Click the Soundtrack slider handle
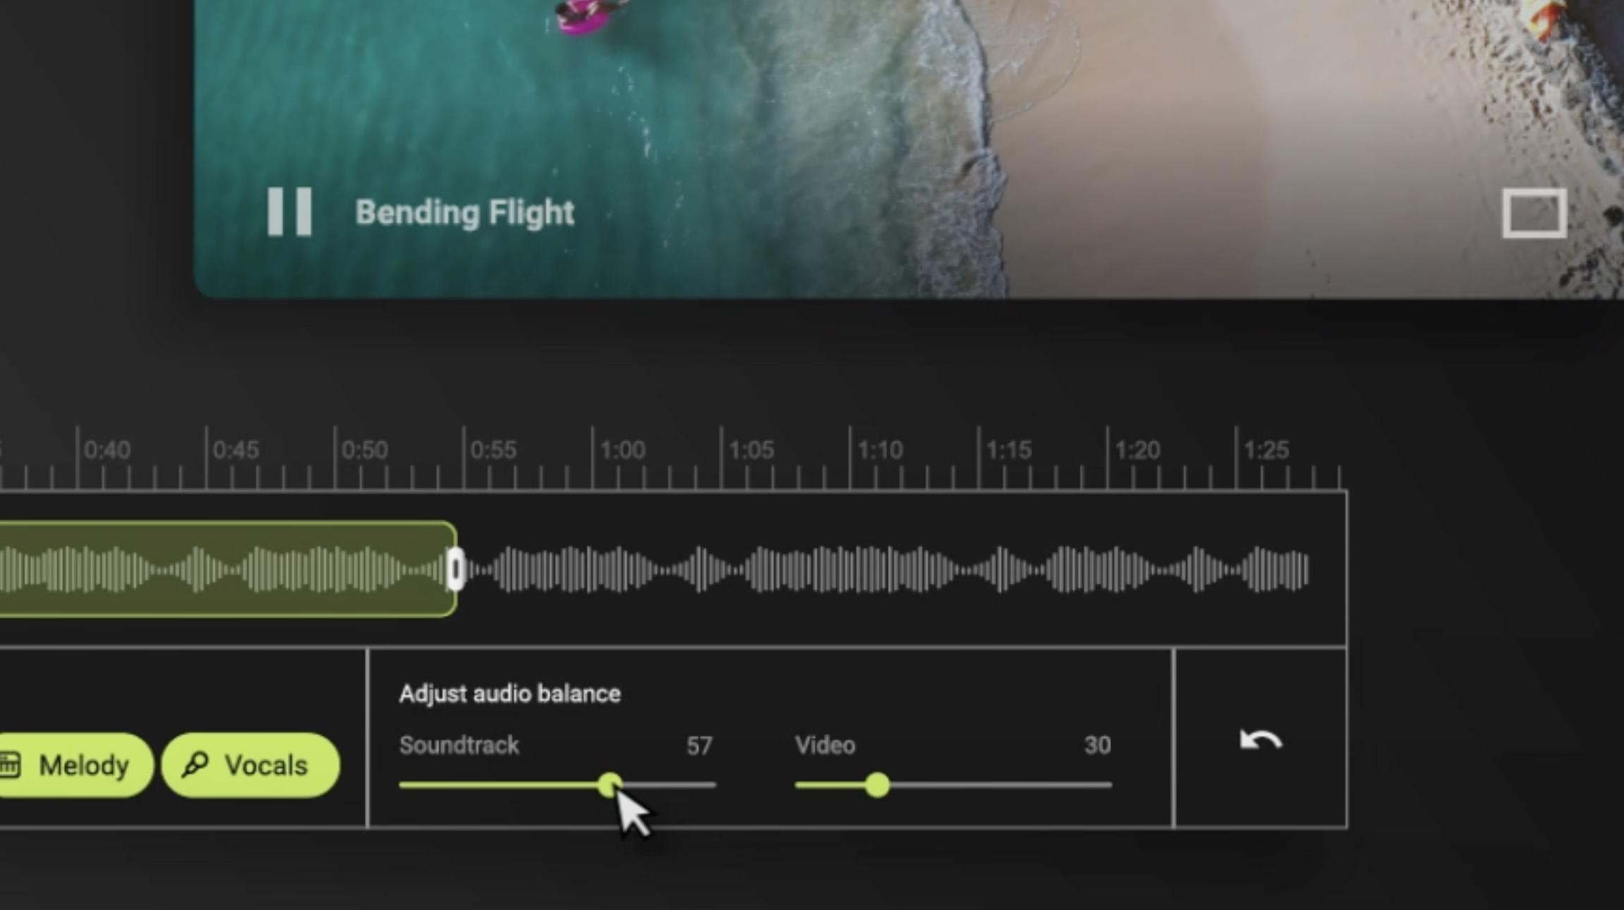The height and width of the screenshot is (910, 1624). point(610,784)
